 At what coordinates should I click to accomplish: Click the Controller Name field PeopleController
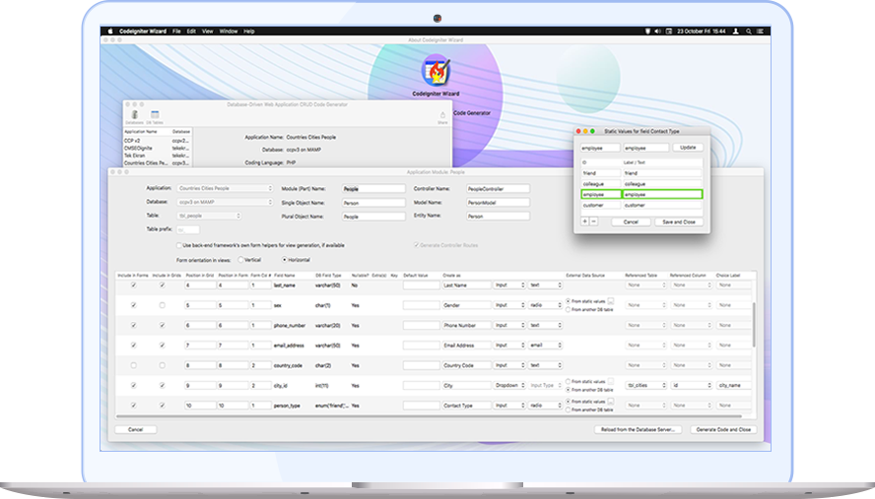click(499, 188)
